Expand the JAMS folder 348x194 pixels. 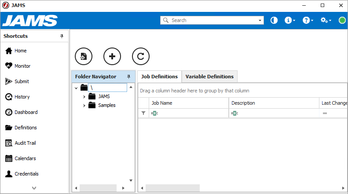(84, 96)
